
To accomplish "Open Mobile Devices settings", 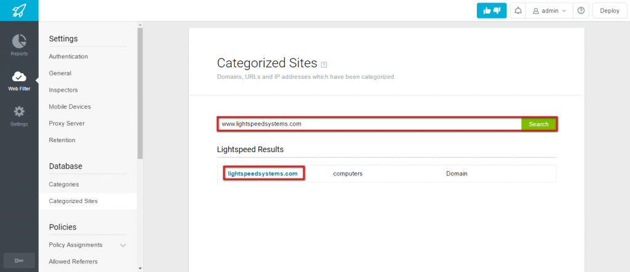I will [x=70, y=107].
